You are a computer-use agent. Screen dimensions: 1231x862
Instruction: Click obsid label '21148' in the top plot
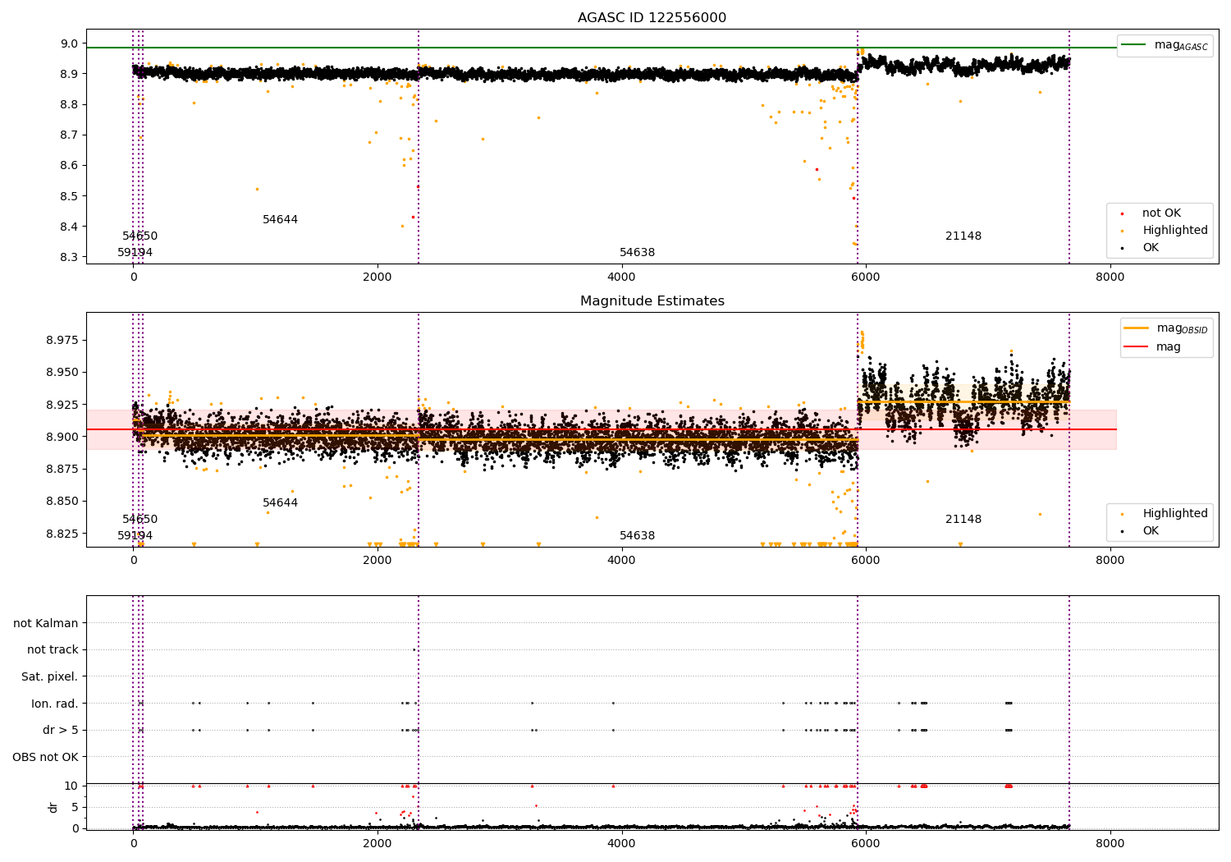coord(963,236)
